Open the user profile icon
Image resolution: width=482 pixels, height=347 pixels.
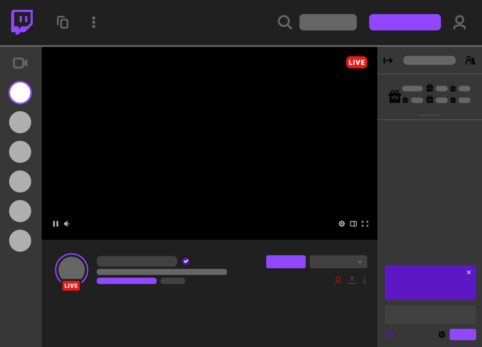[459, 22]
